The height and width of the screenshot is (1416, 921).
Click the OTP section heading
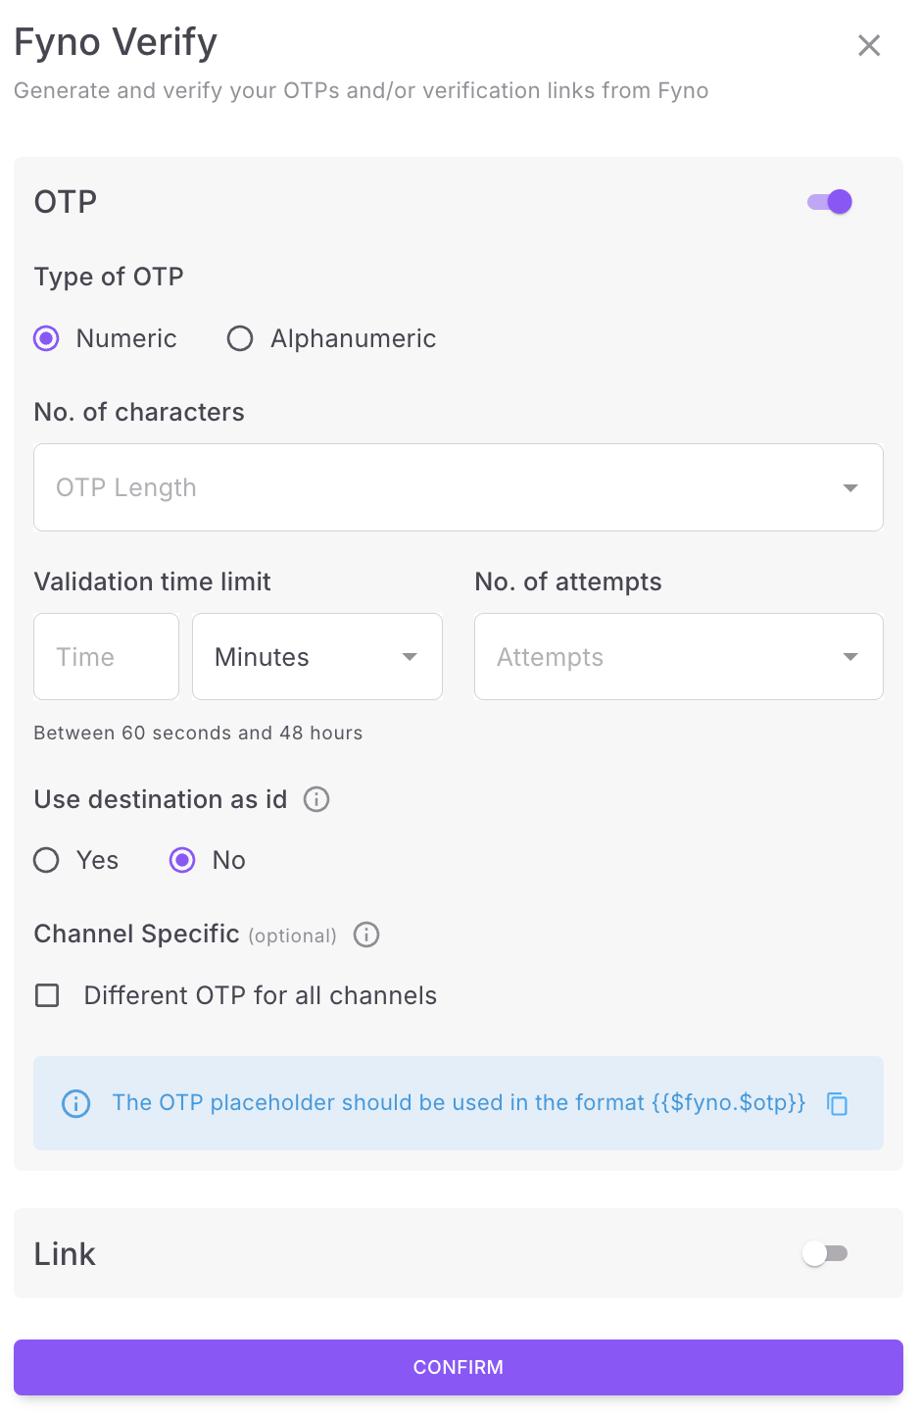[x=66, y=202]
